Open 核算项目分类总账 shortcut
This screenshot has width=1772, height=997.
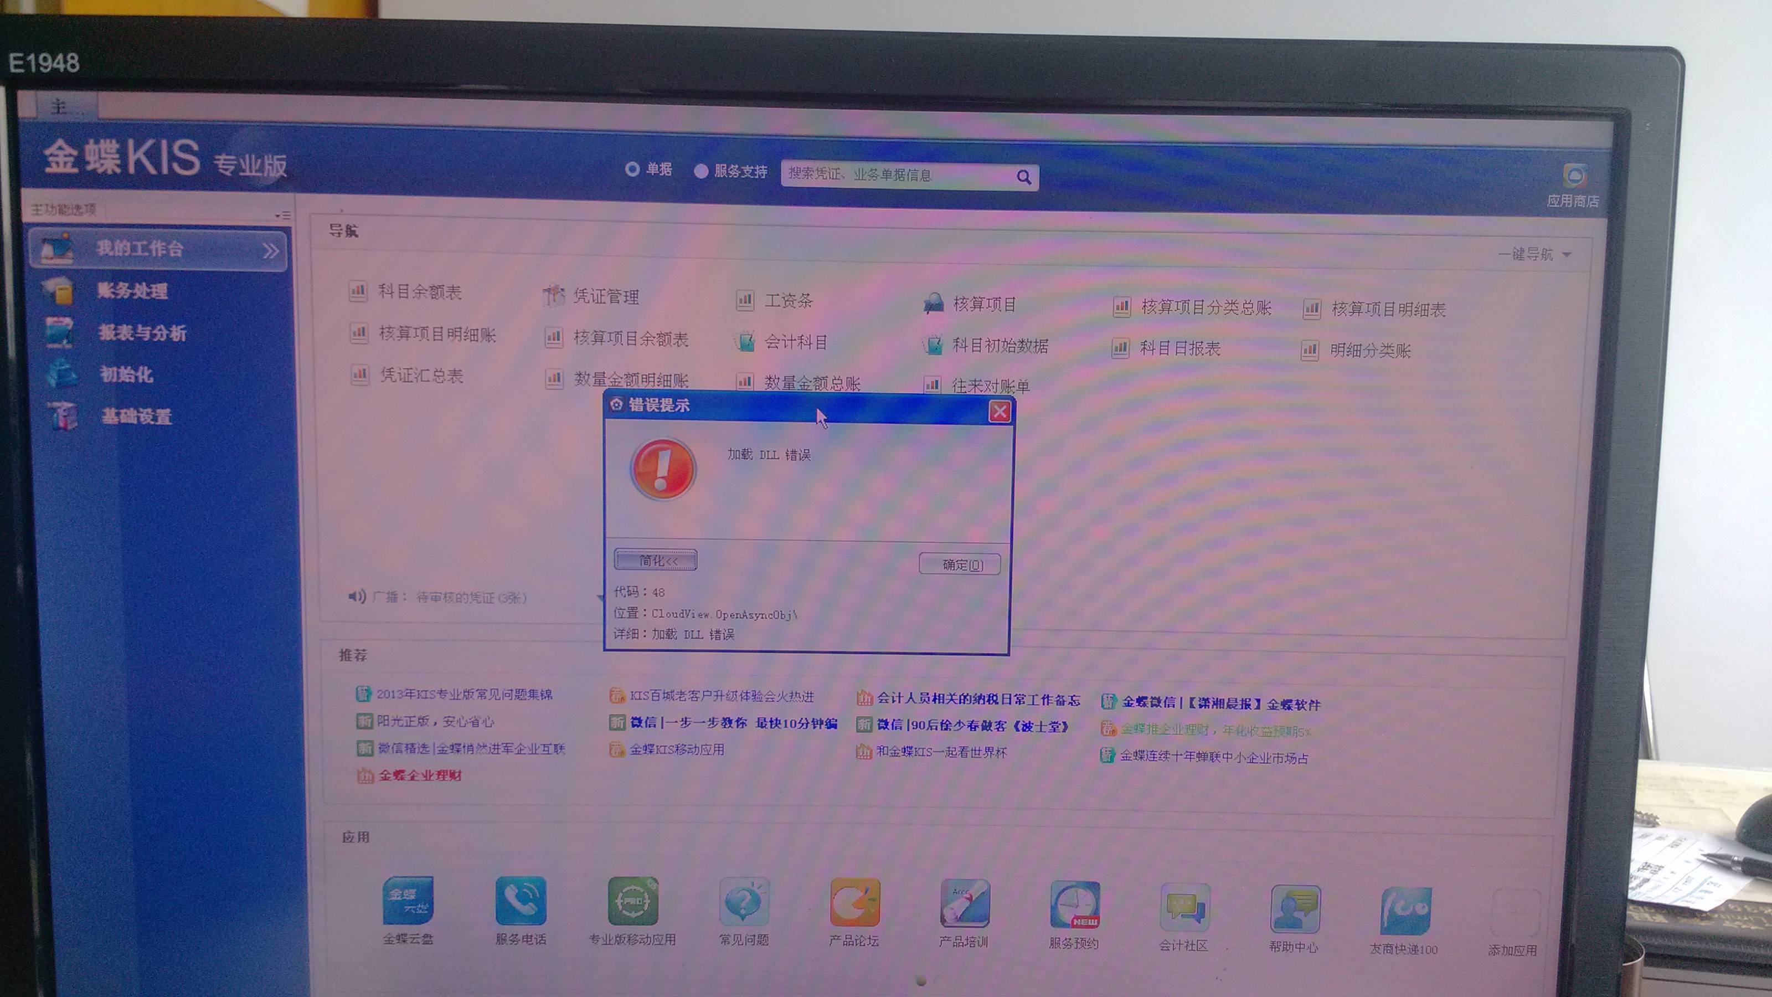coord(1192,307)
